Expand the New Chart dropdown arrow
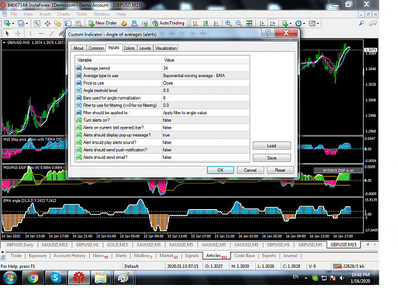Screen dimensions: 398x299 click(13, 24)
